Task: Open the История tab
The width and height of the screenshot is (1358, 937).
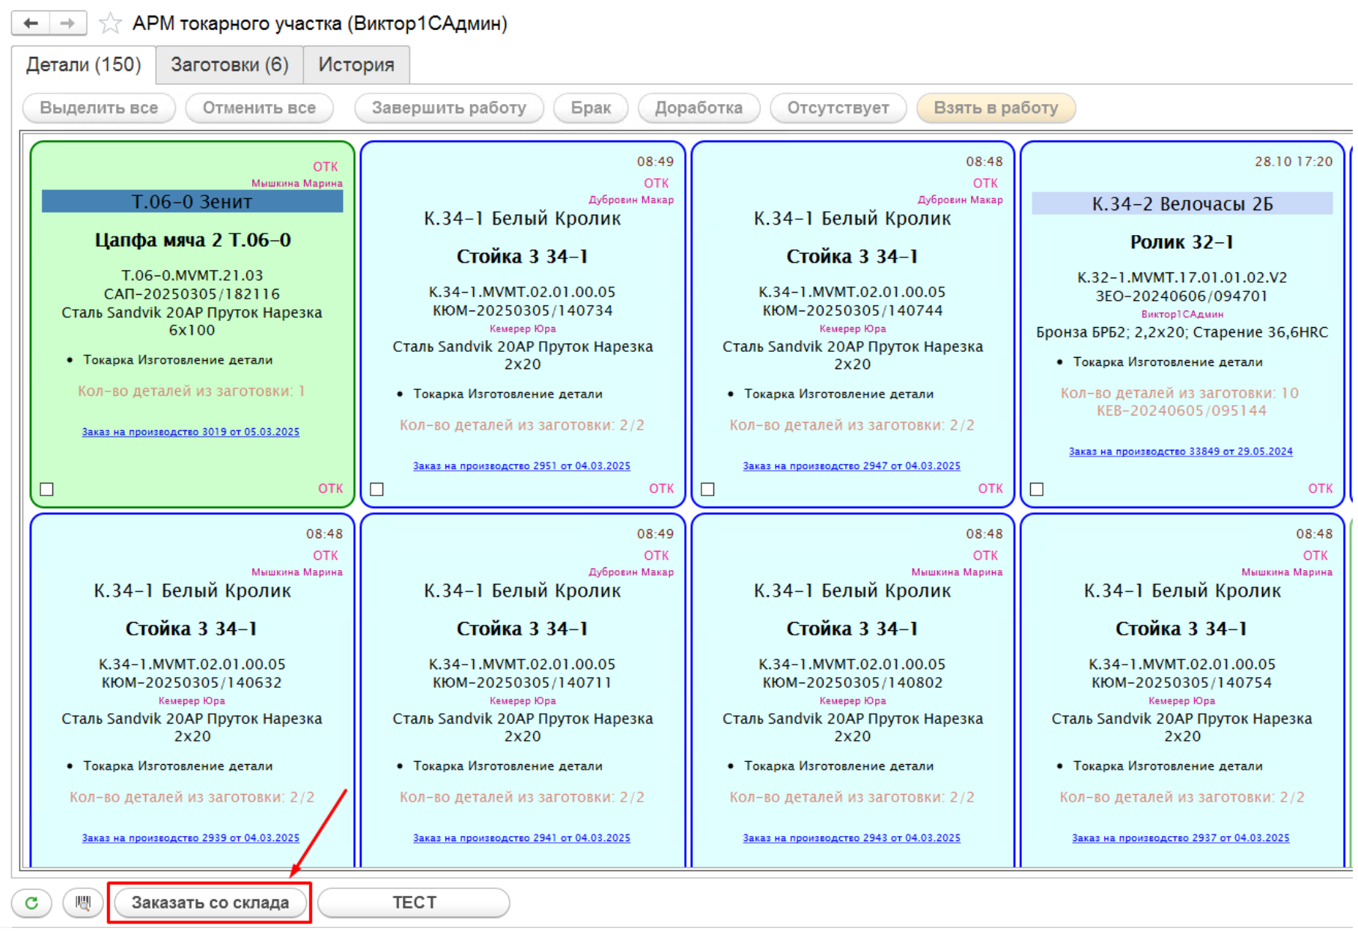Action: click(x=356, y=65)
